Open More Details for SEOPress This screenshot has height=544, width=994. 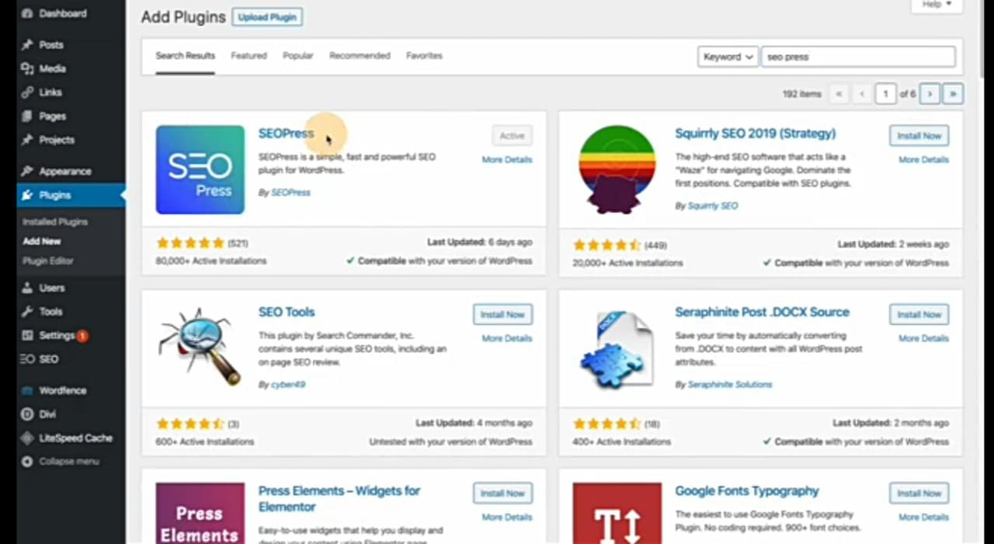[x=507, y=159]
